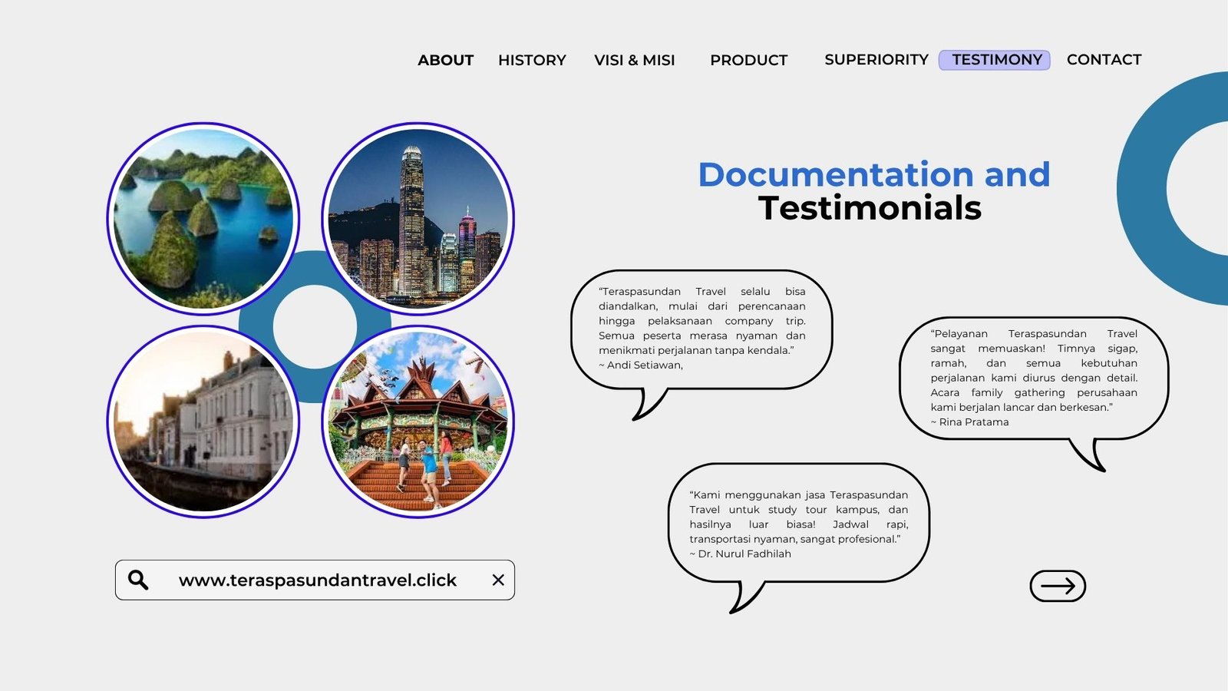This screenshot has height=691, width=1228.
Task: Click the magnifying glass search icon
Action: click(138, 580)
